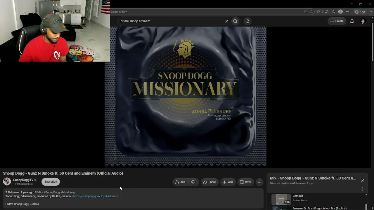
Task: Click the Create button
Action: [x=337, y=21]
